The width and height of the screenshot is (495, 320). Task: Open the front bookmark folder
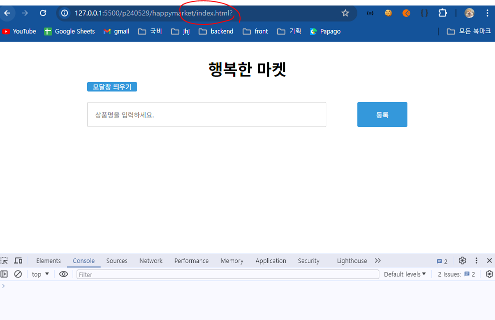tap(255, 31)
